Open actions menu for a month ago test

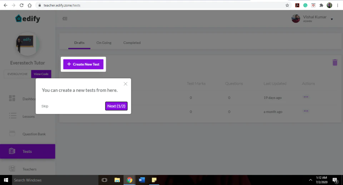pos(306,111)
